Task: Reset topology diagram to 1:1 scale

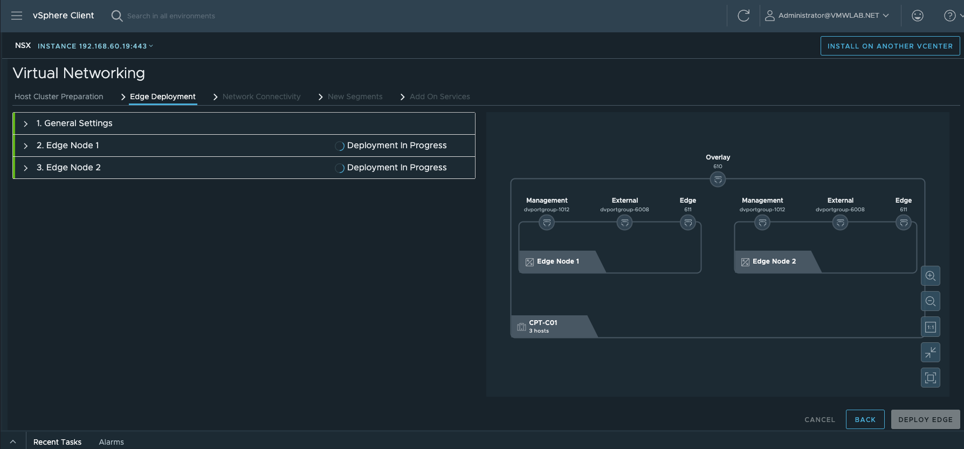Action: click(931, 327)
